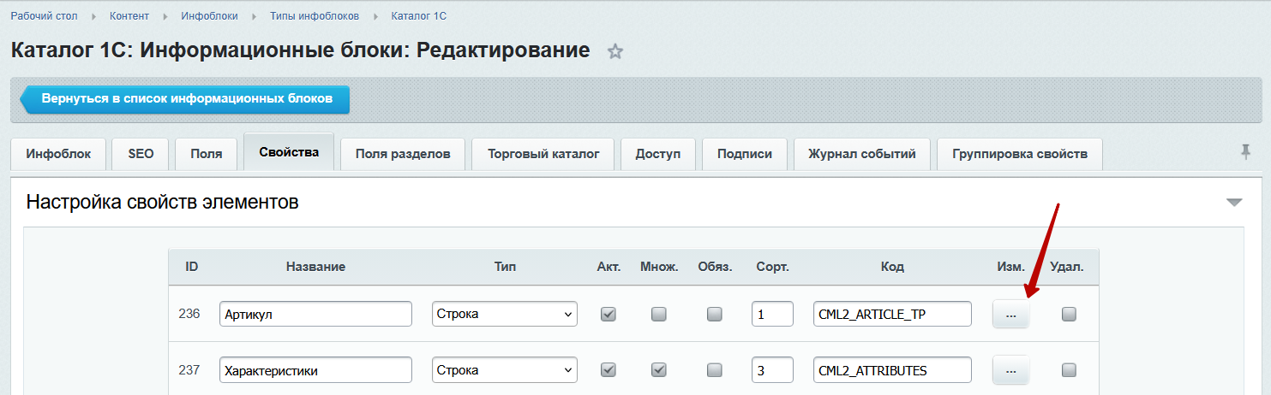Click the Тип column header
Image resolution: width=1271 pixels, height=395 pixels.
point(505,267)
